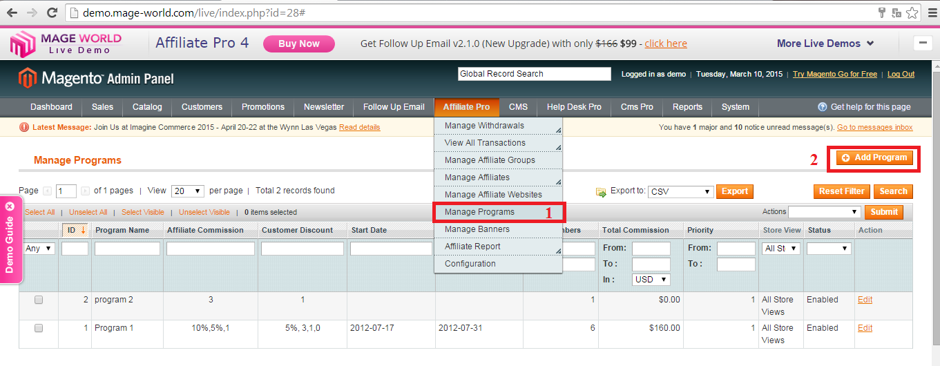The image size is (940, 366).
Task: Click the Export button
Action: [735, 191]
